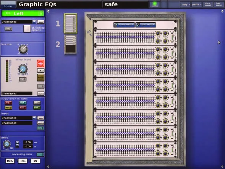The height and width of the screenshot is (169, 225).
Task: Click the lower-left knob on eighth EQ unit
Action: (x=158, y=154)
